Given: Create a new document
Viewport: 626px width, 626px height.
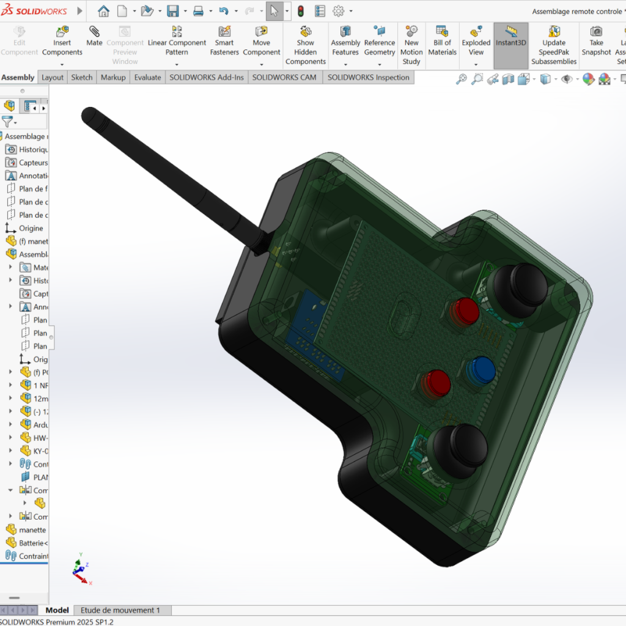Looking at the screenshot, I should (122, 11).
